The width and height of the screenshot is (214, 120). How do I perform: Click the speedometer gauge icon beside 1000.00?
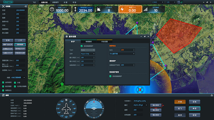(x=52, y=9)
